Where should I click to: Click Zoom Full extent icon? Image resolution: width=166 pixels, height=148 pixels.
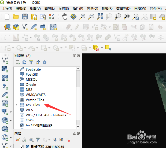pos(100,17)
